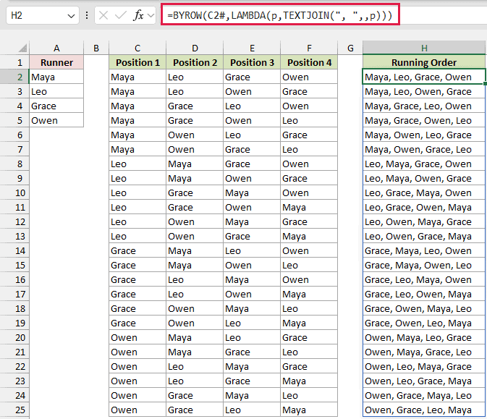Click the Select All corner triangle
487x419 pixels.
(x=22, y=48)
